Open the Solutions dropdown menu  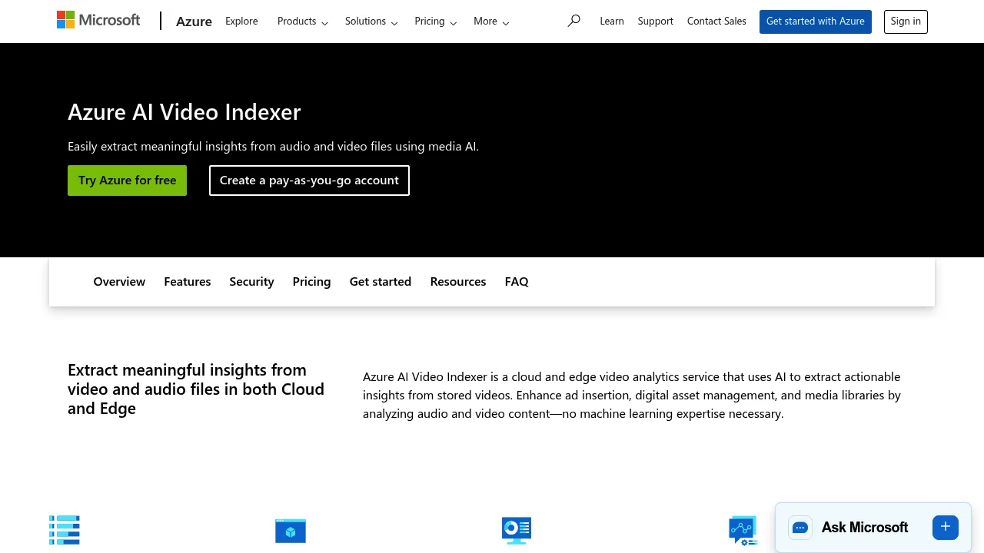click(371, 22)
